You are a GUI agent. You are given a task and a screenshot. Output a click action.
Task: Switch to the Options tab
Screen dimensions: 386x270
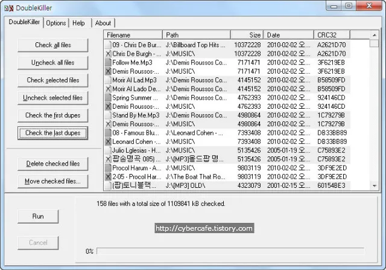tap(56, 23)
